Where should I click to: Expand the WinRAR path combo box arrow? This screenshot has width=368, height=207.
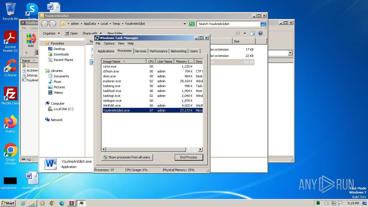coord(290,53)
